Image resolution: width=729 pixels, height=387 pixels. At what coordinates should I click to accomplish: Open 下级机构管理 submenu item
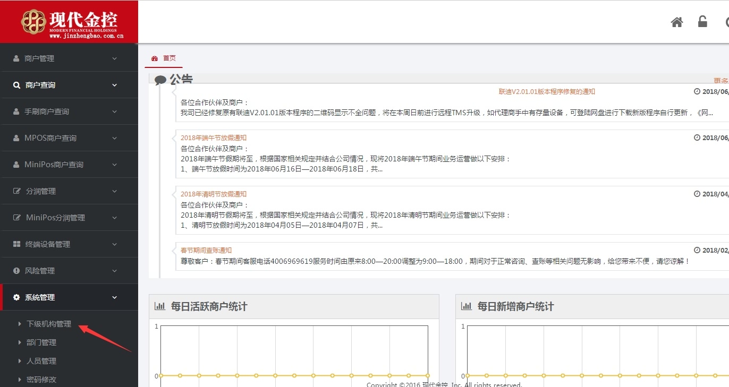[49, 324]
